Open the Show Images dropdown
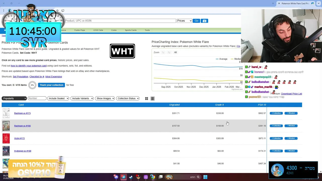 (x=105, y=98)
